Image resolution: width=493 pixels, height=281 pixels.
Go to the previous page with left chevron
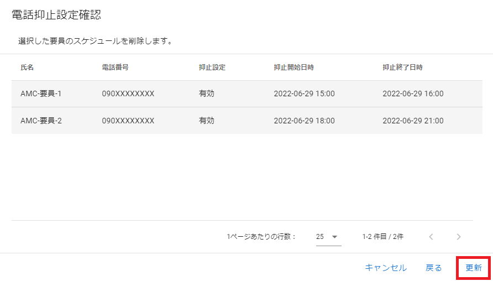click(431, 237)
